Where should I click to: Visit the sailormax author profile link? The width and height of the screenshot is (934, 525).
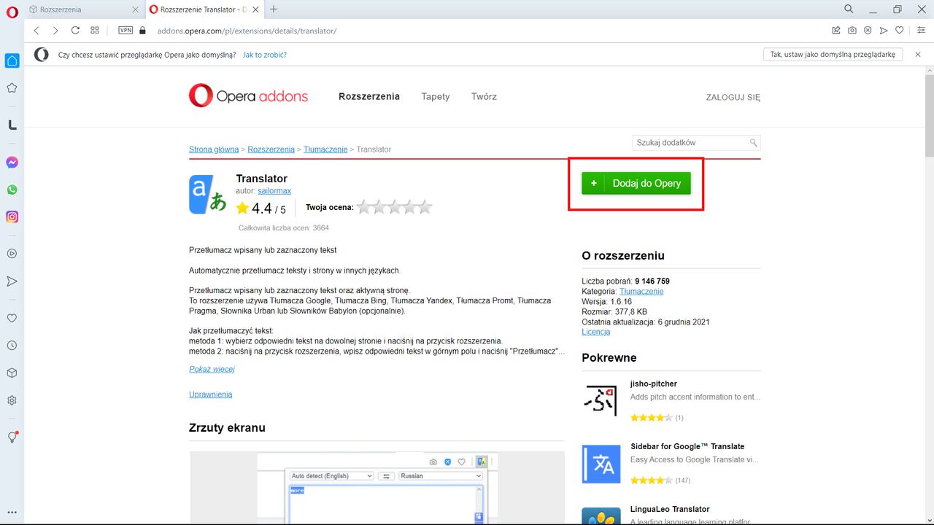[274, 190]
